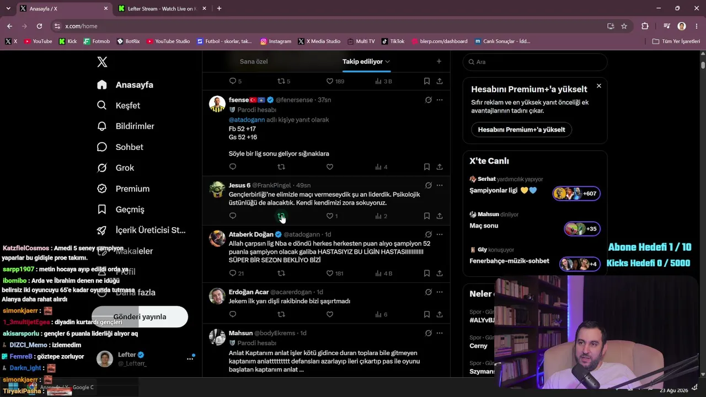Like Erdoğan Acar's post
Viewport: 706px width, 397px height.
click(x=330, y=314)
